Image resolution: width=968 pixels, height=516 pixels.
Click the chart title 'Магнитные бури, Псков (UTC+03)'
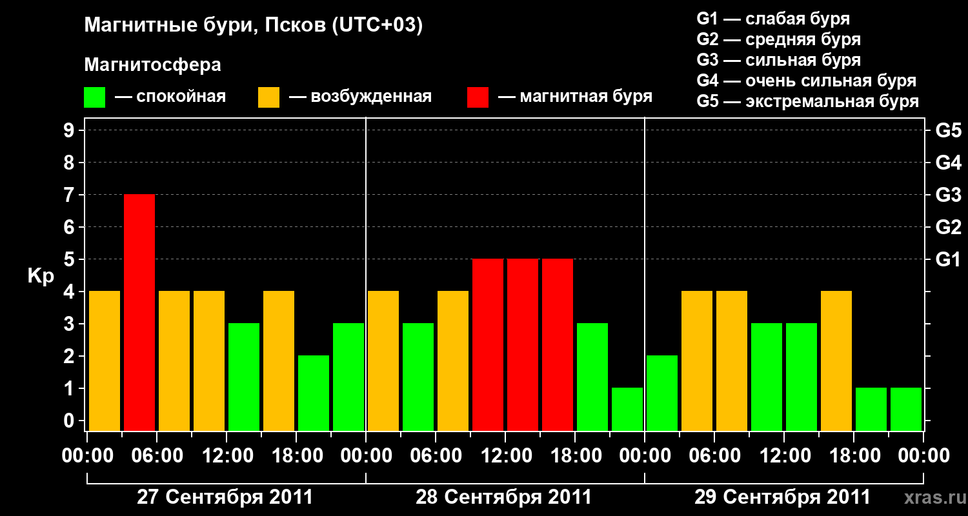pos(253,26)
